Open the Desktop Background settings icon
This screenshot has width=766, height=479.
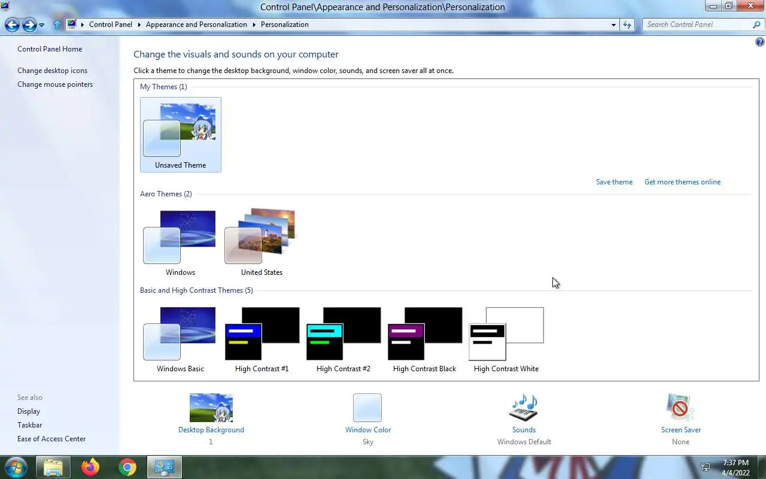(x=211, y=408)
